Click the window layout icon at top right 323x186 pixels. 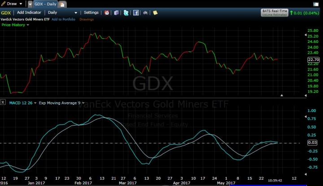point(316,4)
